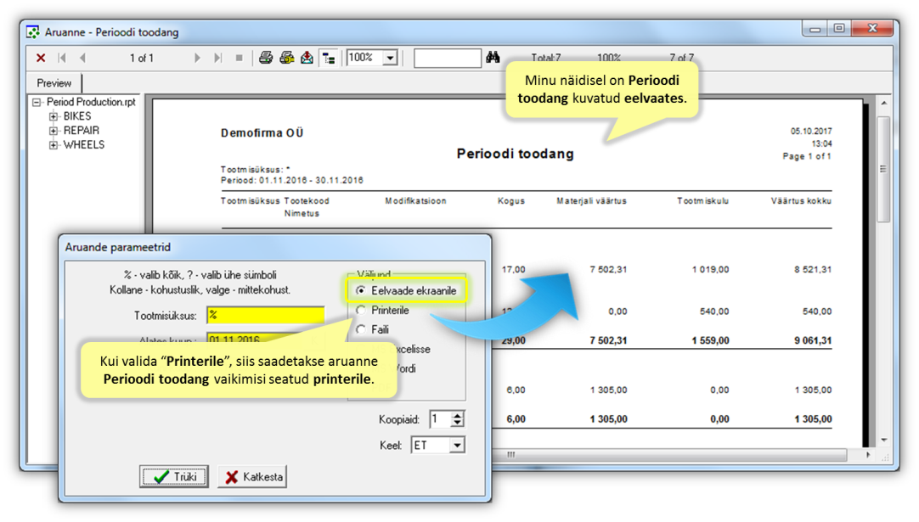Viewport: 919px width, 522px height.
Task: Click the search text field in the toolbar
Action: tap(448, 58)
